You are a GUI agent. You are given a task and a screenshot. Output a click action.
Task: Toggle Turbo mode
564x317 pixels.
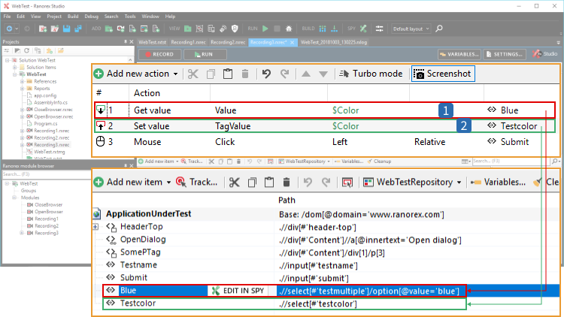pyautogui.click(x=367, y=74)
